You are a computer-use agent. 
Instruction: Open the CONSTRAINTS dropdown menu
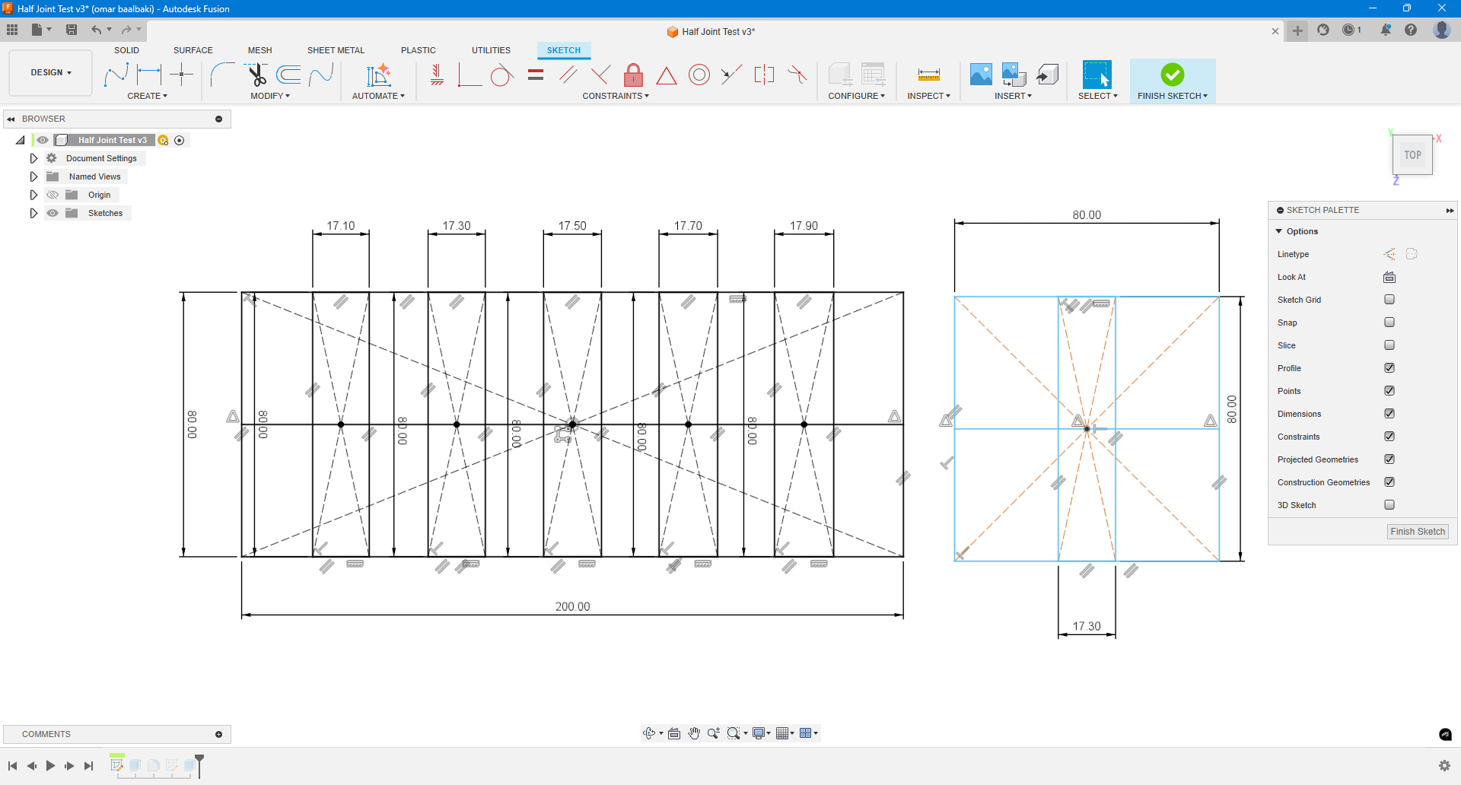tap(616, 96)
